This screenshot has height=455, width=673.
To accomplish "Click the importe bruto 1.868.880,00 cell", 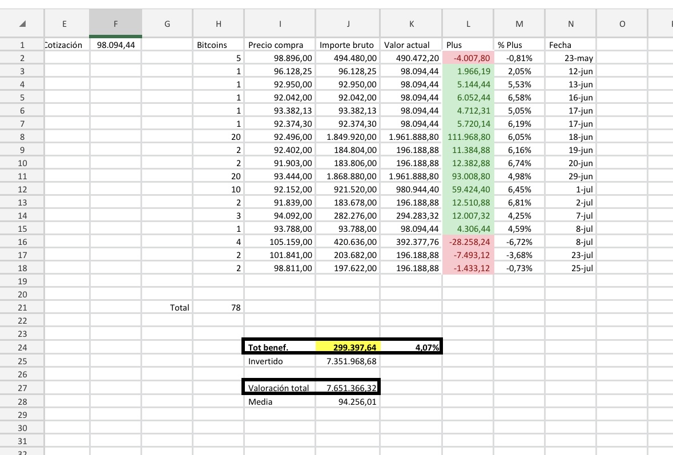I will tap(348, 176).
